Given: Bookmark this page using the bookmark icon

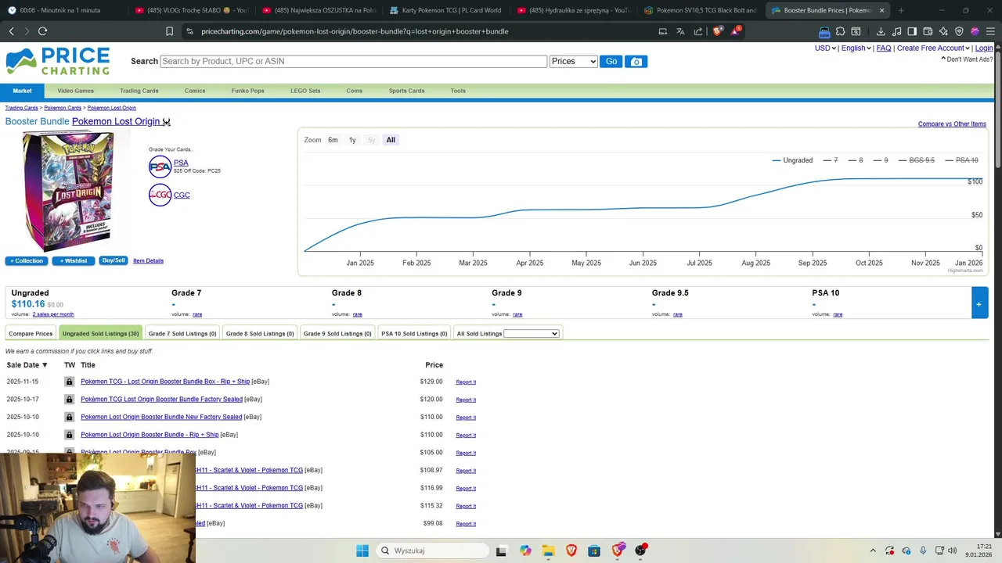Looking at the screenshot, I should pyautogui.click(x=169, y=31).
